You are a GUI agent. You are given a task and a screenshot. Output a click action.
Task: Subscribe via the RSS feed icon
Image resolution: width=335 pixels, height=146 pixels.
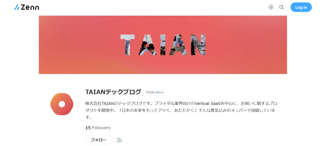tap(119, 140)
